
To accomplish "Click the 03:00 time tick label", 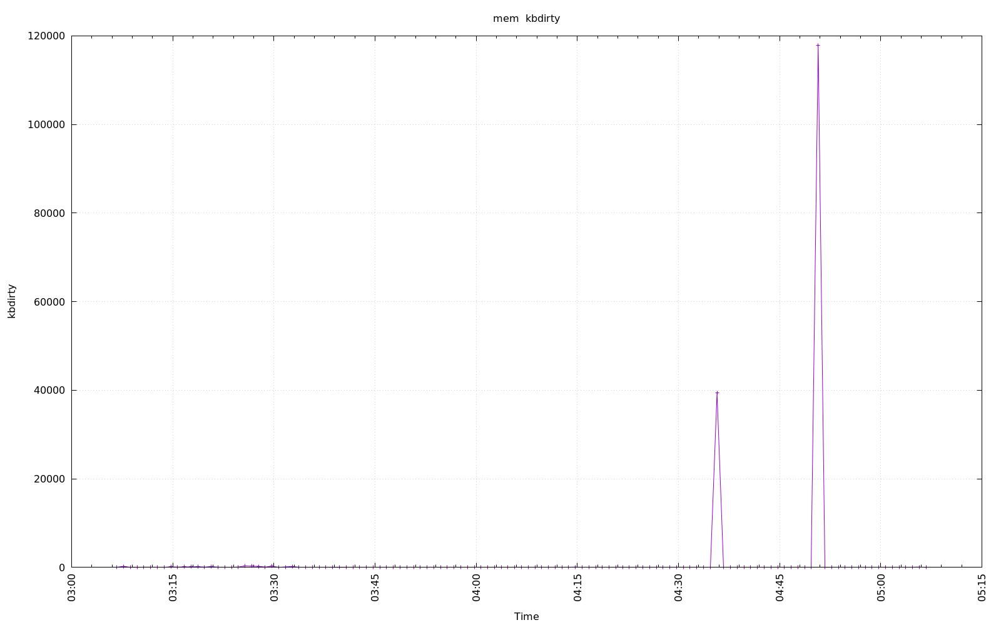I will (72, 588).
